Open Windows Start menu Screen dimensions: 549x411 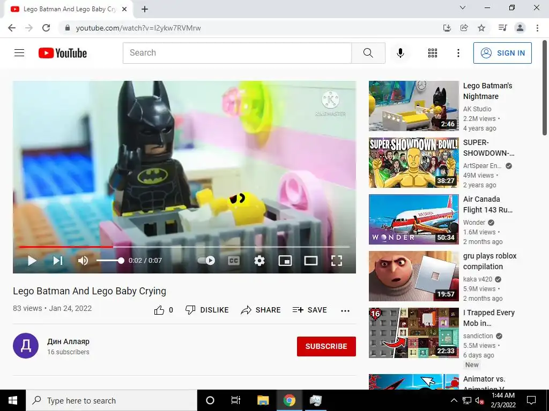(x=13, y=400)
